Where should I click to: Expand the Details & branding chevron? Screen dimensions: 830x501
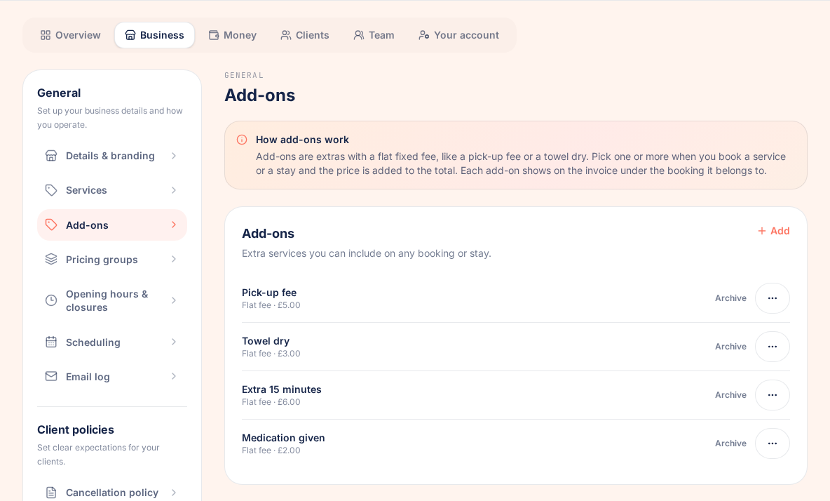(174, 156)
